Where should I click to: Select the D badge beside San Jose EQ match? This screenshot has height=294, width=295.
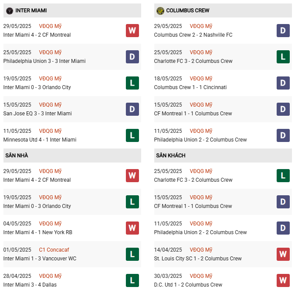click(132, 109)
